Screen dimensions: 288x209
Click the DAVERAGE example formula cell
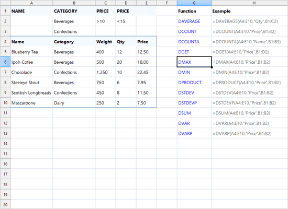click(250, 21)
